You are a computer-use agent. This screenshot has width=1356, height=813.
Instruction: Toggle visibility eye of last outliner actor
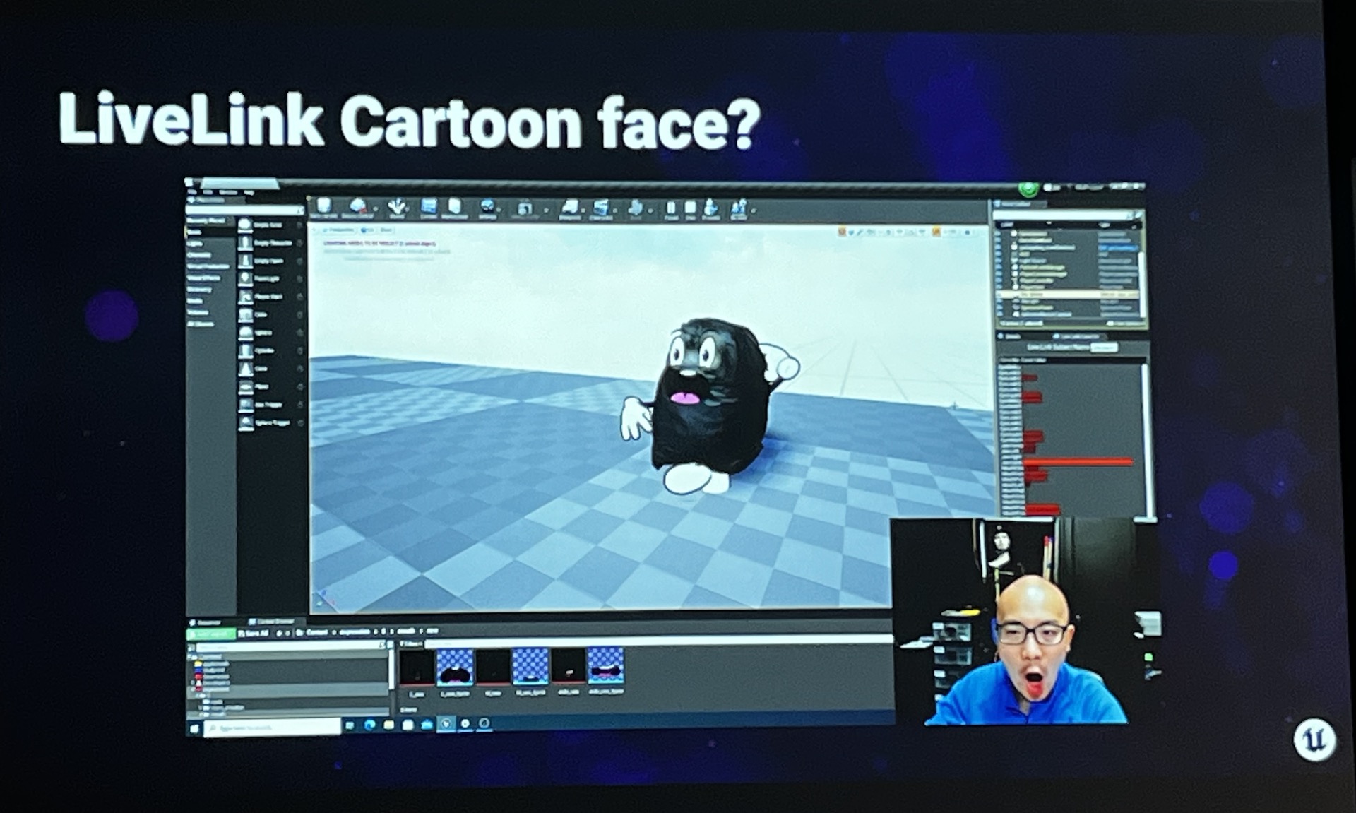click(x=999, y=313)
